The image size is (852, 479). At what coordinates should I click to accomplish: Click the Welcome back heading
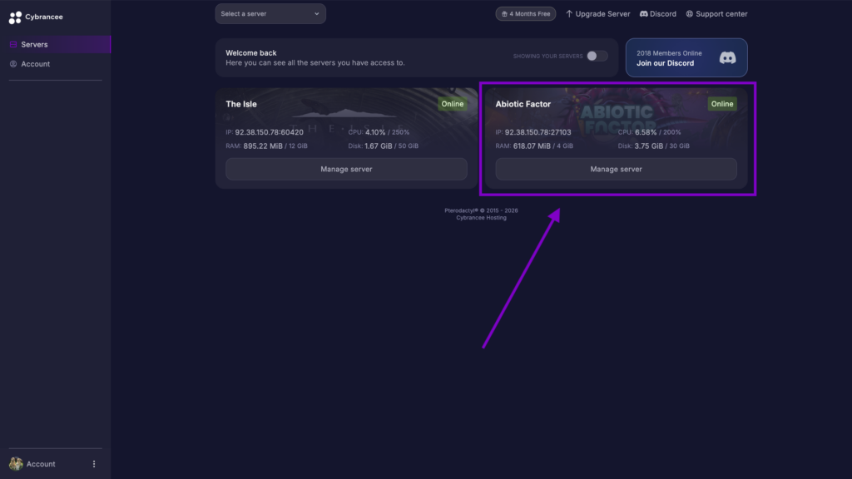[x=251, y=52]
